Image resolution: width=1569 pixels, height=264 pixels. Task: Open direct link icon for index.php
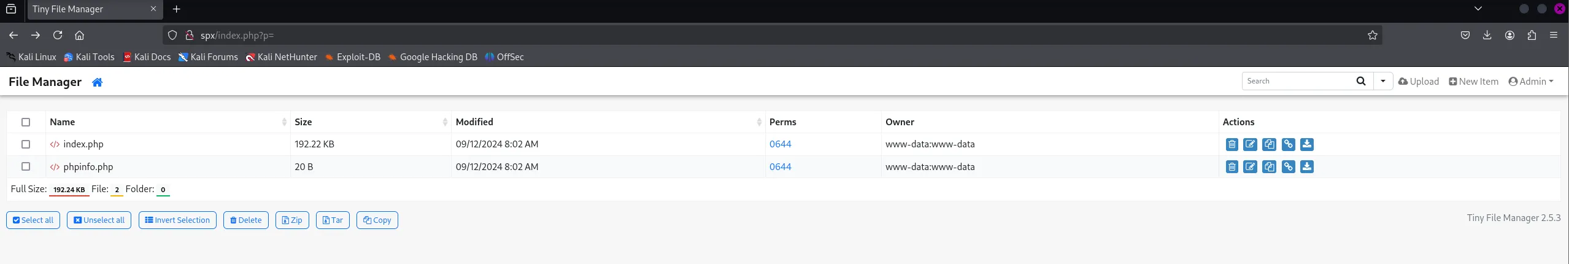coord(1288,144)
